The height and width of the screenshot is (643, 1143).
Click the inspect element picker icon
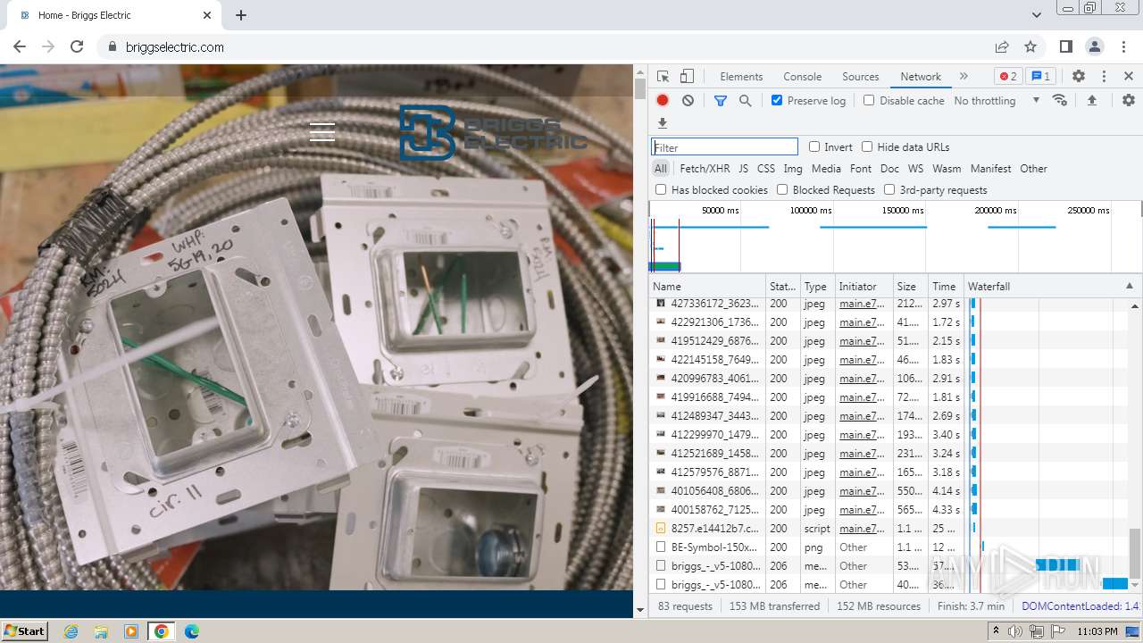[x=663, y=77]
